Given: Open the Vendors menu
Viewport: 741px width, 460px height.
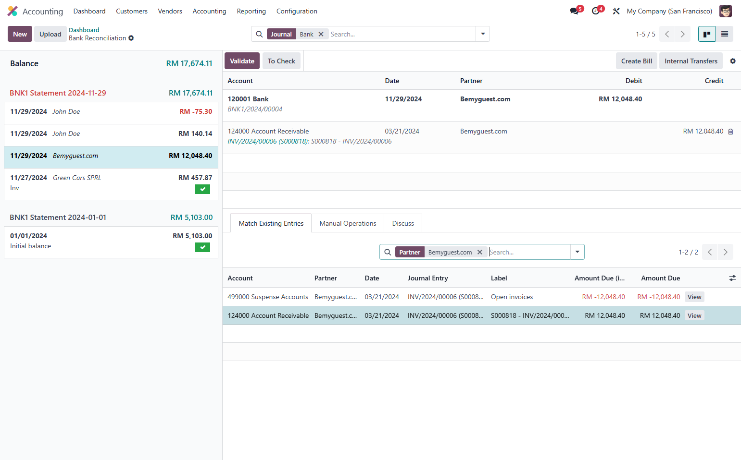Looking at the screenshot, I should [x=170, y=11].
